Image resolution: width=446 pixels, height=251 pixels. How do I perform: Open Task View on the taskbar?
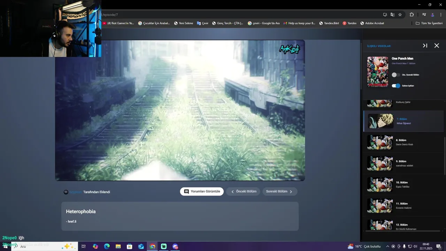84,246
